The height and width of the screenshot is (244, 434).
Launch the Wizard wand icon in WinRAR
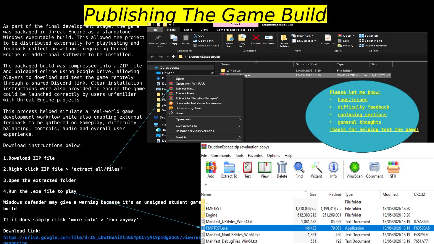[316, 170]
